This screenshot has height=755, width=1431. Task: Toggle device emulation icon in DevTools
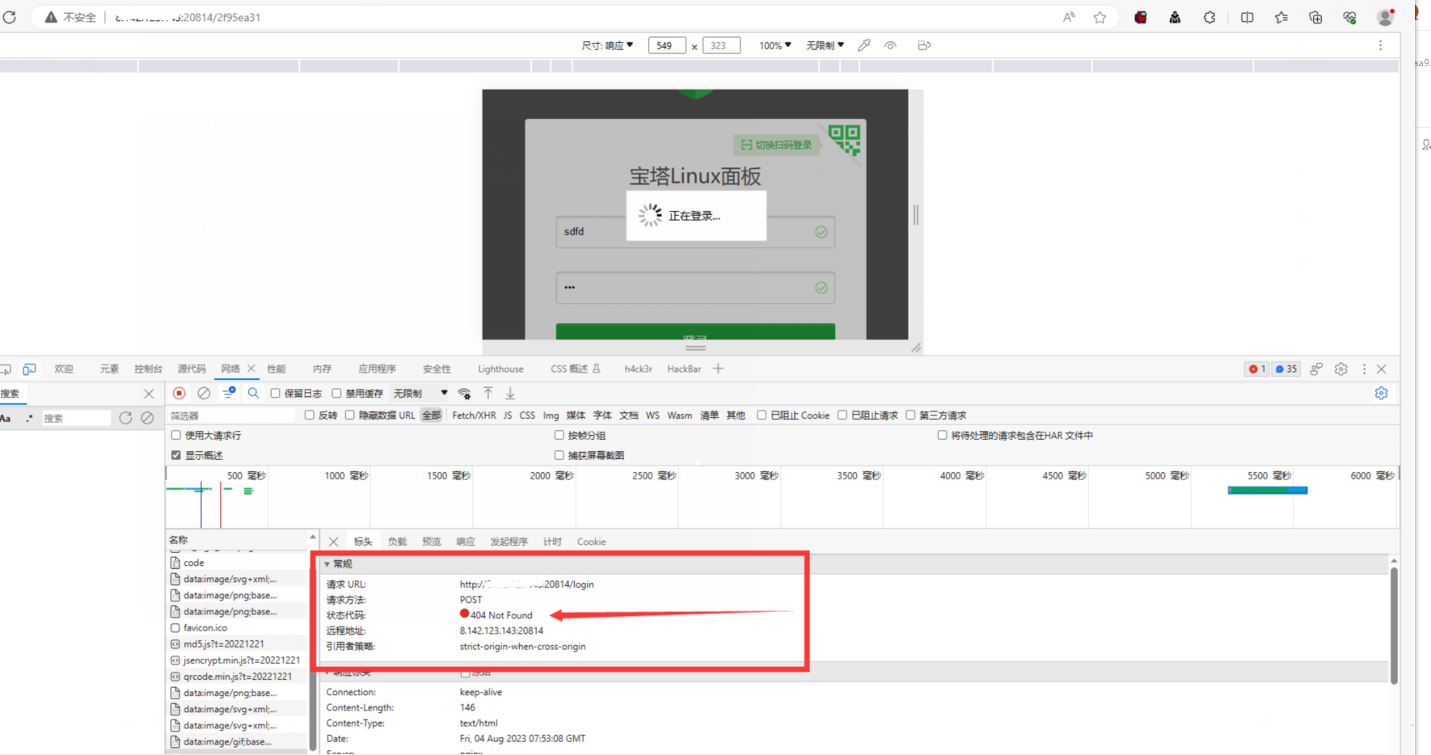click(29, 369)
